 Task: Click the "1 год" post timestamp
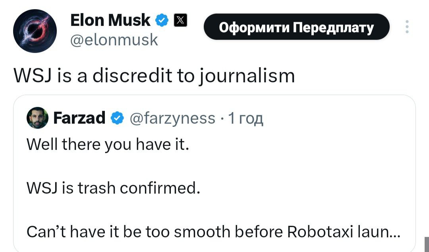[246, 118]
